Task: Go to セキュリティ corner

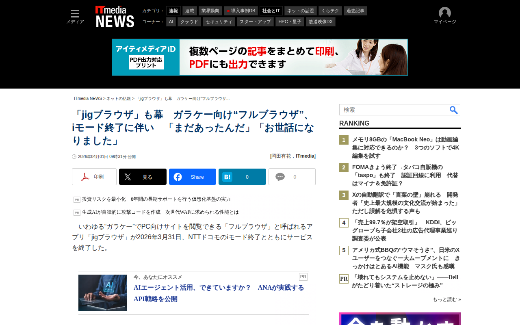Action: [219, 22]
